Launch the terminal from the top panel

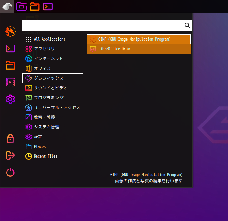click(x=48, y=6)
